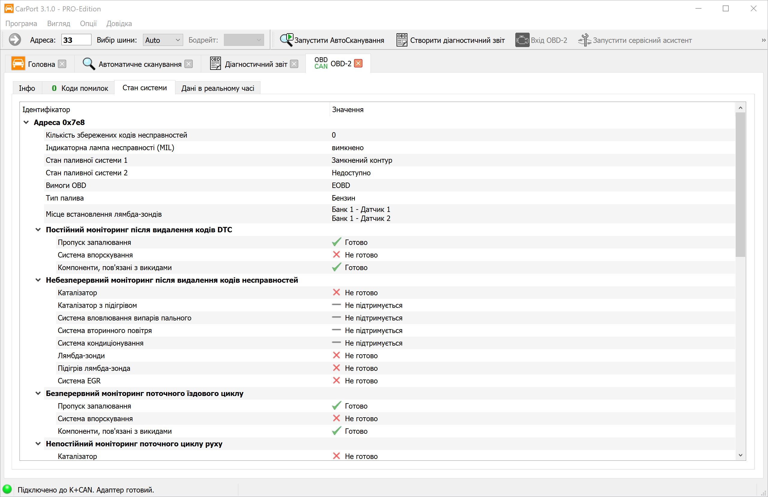Start AutoScan via magnifier icon

coord(286,40)
